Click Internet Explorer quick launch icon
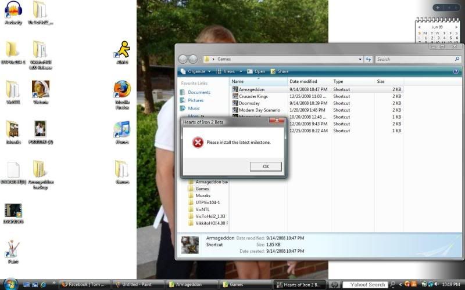465x290 pixels. [x=43, y=285]
